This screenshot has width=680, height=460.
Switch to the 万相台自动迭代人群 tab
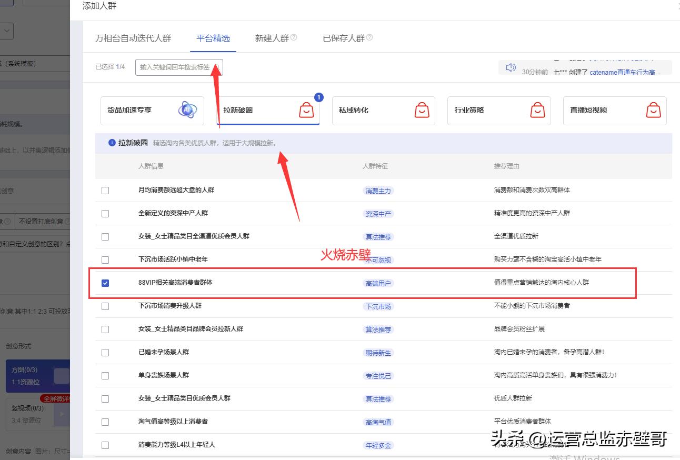tap(134, 37)
